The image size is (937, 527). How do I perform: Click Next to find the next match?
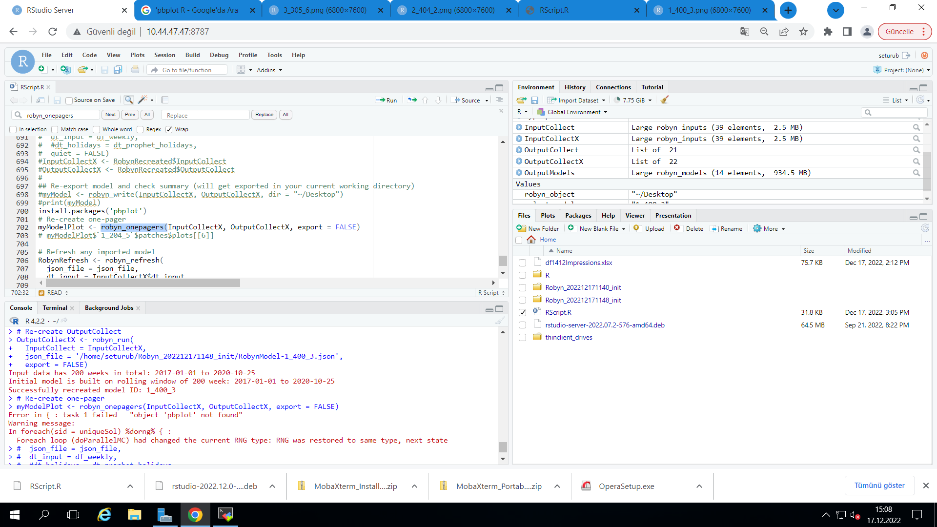click(110, 115)
